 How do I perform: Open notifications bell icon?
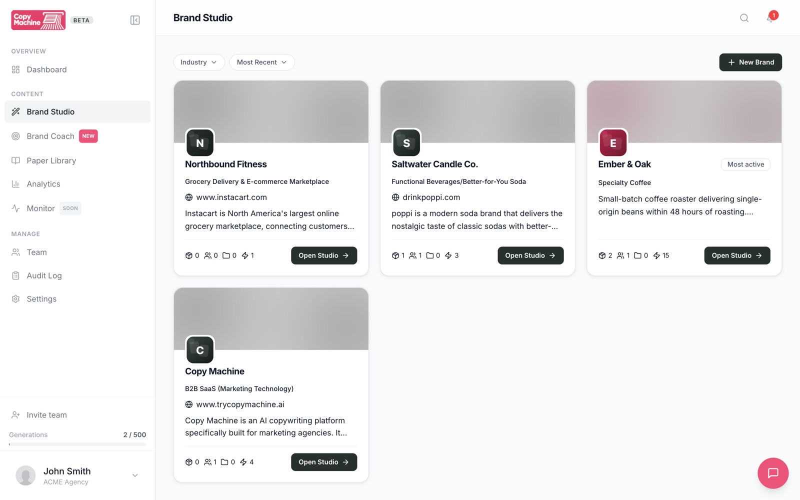pos(770,18)
